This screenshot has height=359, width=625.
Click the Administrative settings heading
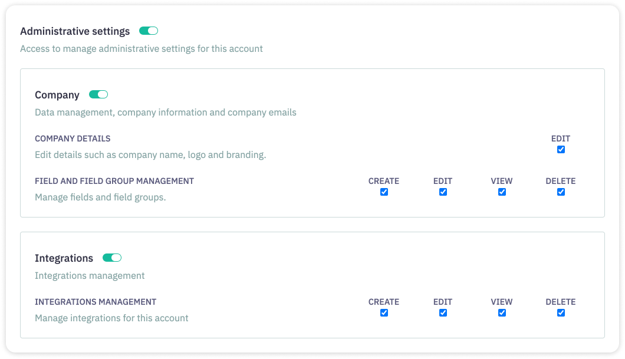click(75, 31)
